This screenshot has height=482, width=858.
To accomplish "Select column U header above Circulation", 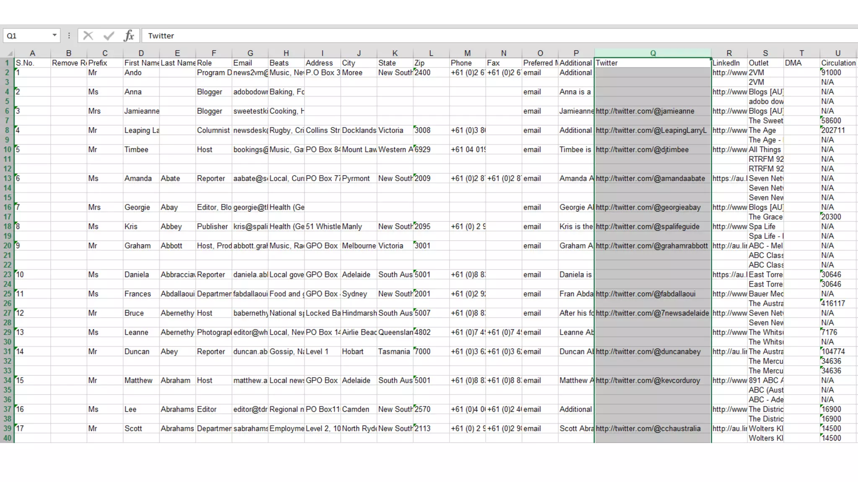I will click(837, 53).
